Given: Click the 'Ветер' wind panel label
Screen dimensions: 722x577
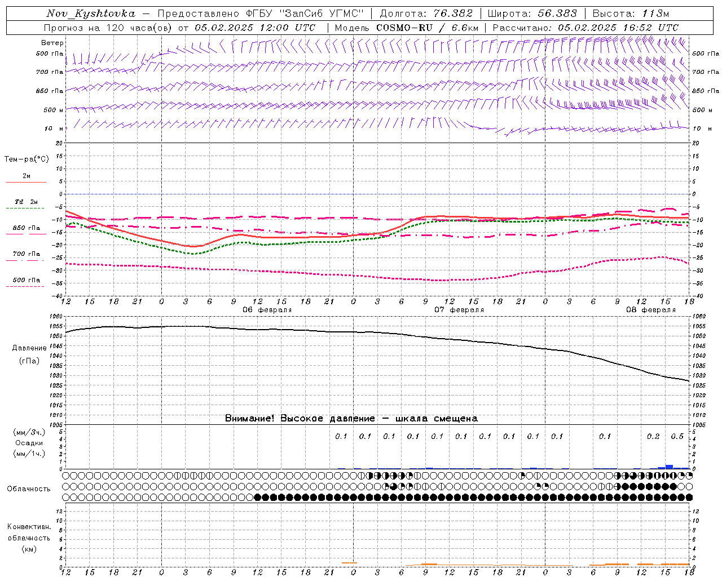Looking at the screenshot, I should point(52,43).
